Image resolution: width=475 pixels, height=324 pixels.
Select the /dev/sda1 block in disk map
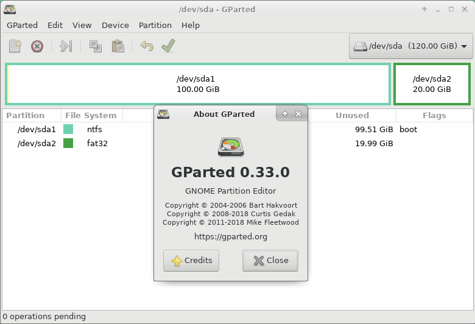(198, 84)
